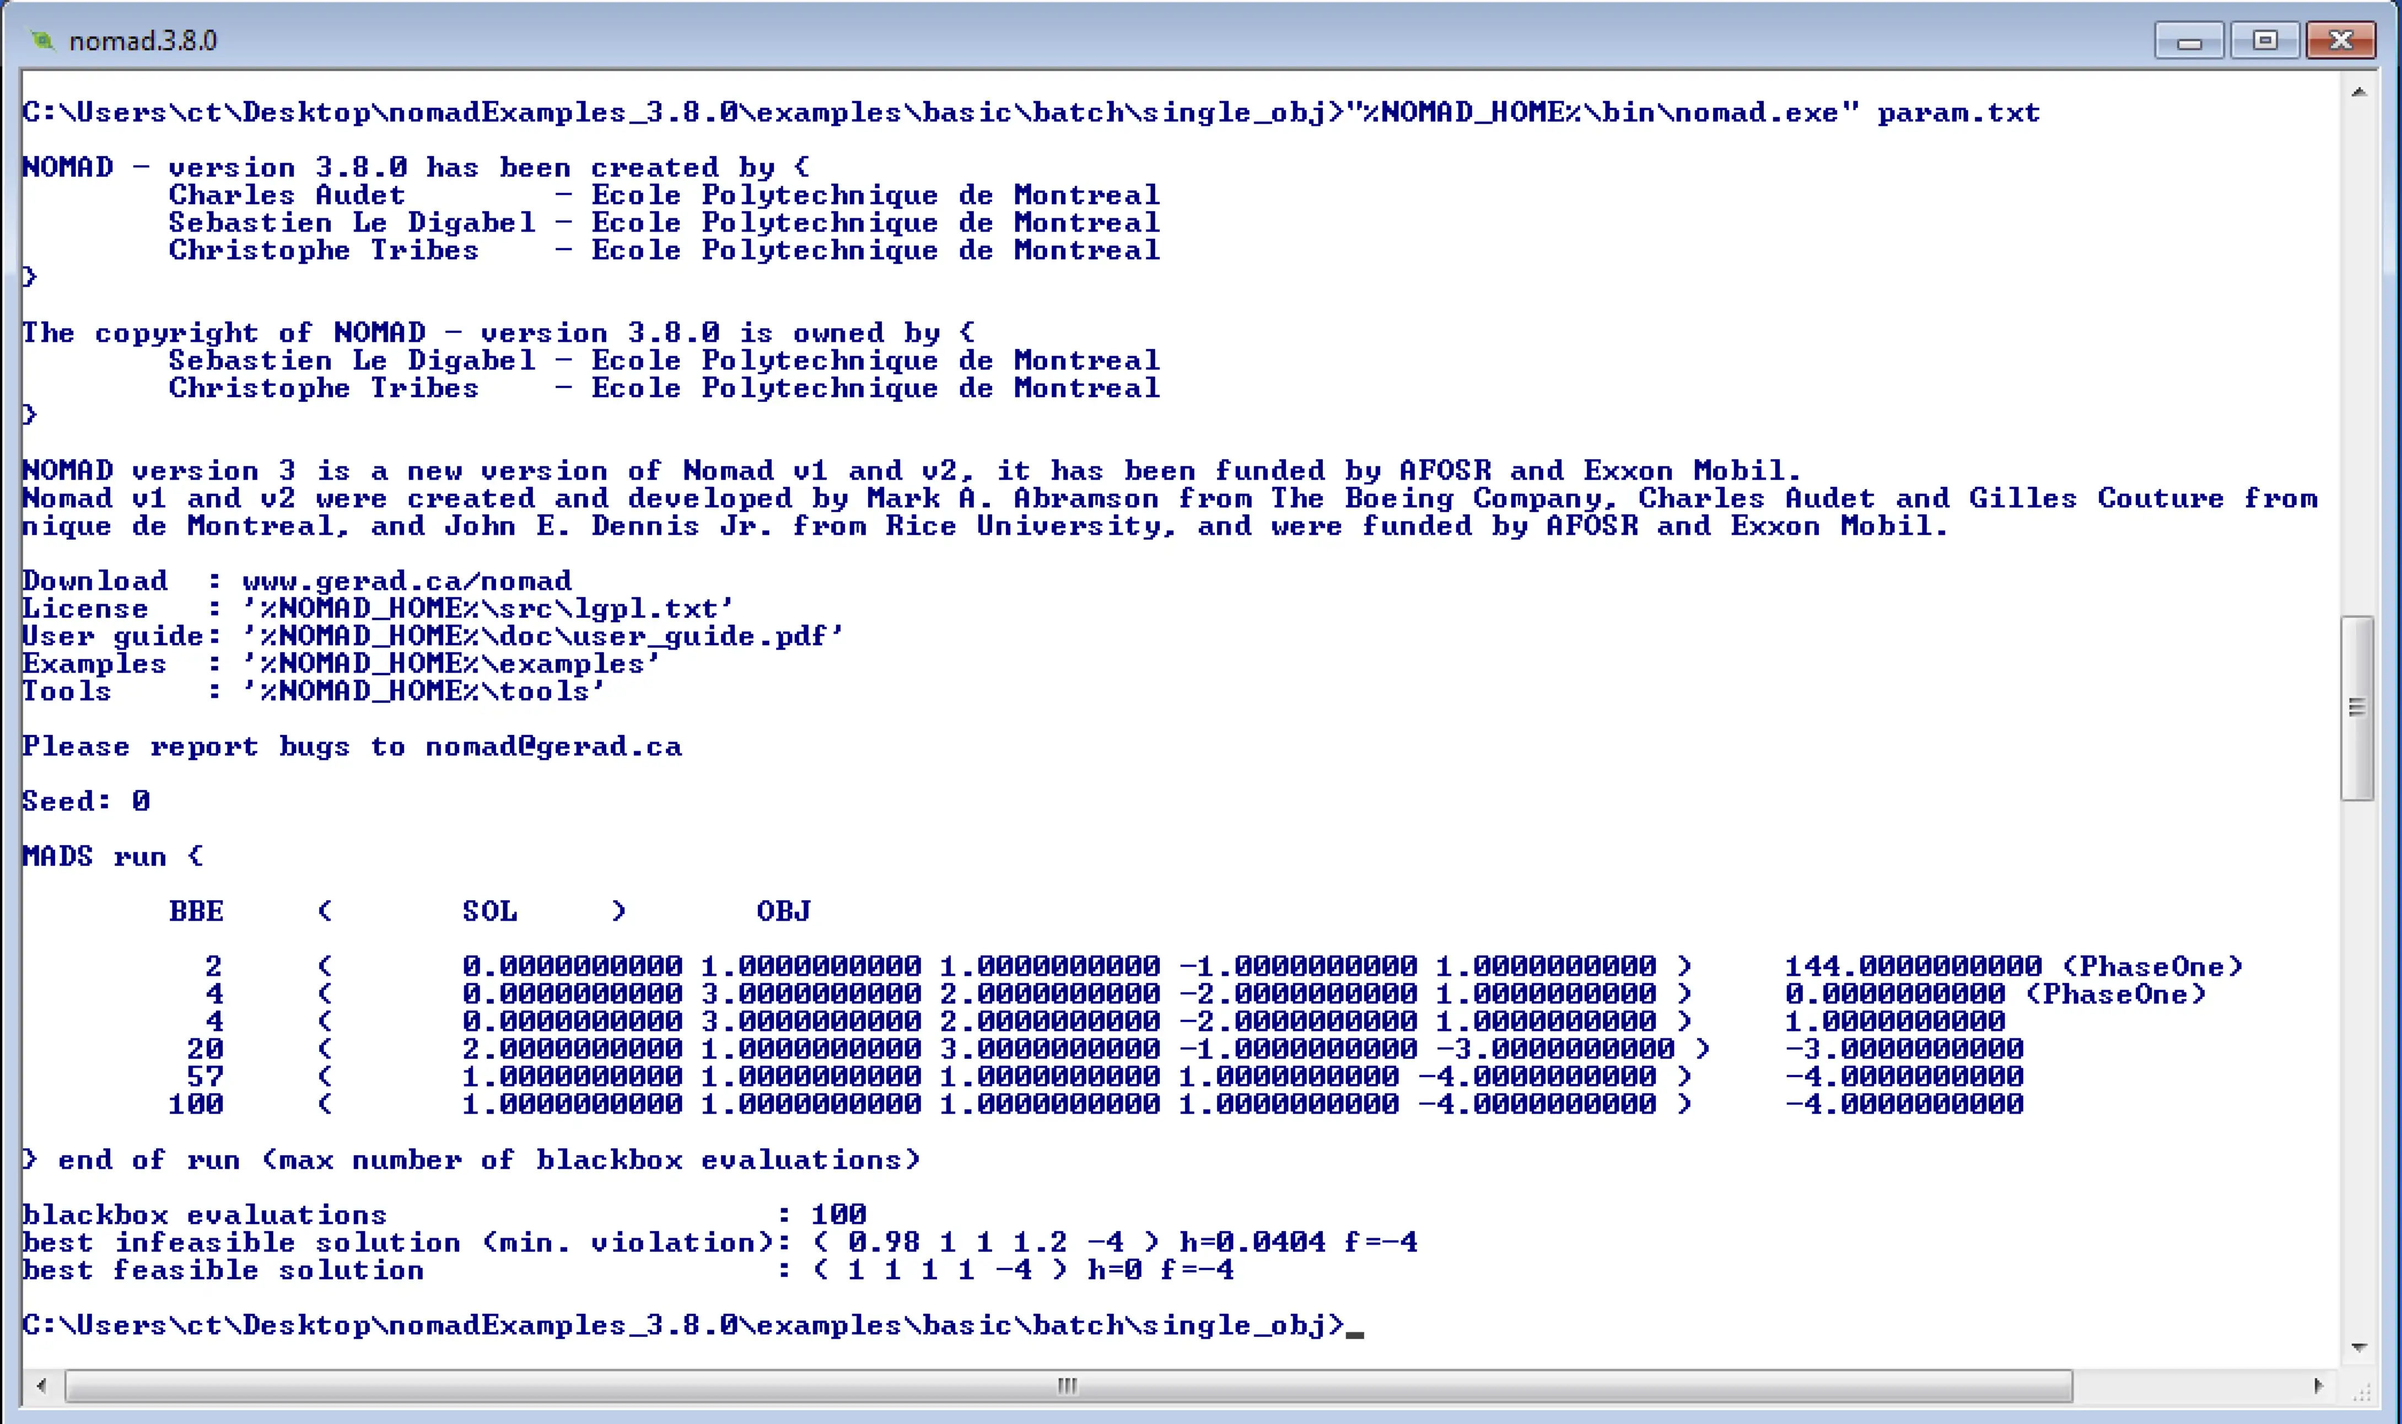Click the nomad icon in the title bar
The width and height of the screenshot is (2402, 1424).
(x=41, y=40)
